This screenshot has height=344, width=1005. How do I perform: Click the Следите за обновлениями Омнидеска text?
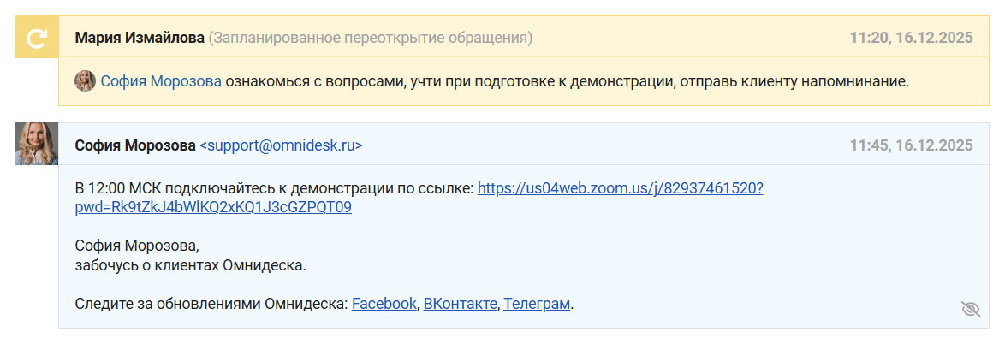point(211,304)
